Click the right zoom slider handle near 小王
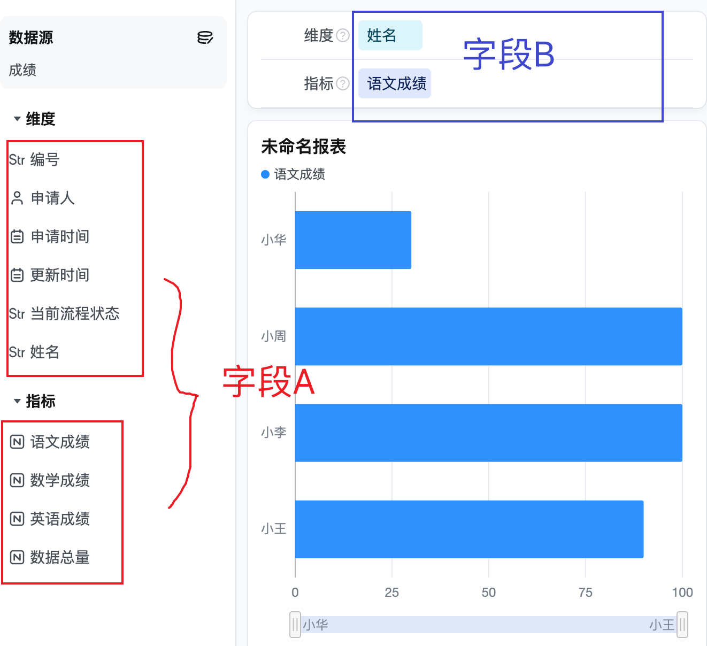 point(682,625)
